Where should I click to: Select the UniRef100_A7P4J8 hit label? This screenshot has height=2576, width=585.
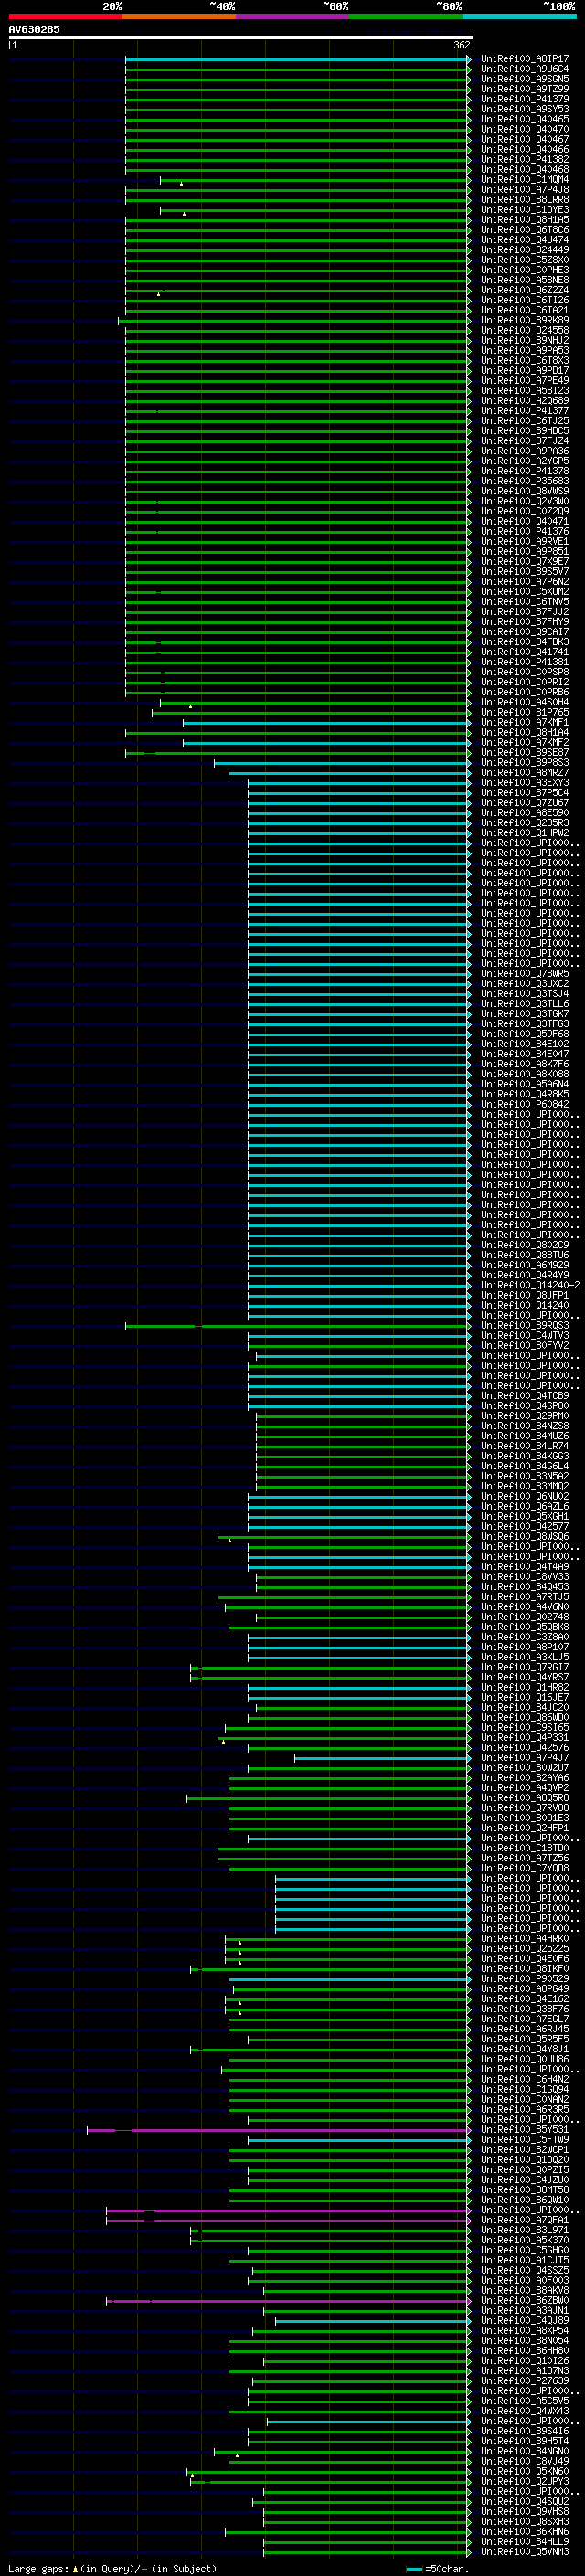pyautogui.click(x=525, y=190)
